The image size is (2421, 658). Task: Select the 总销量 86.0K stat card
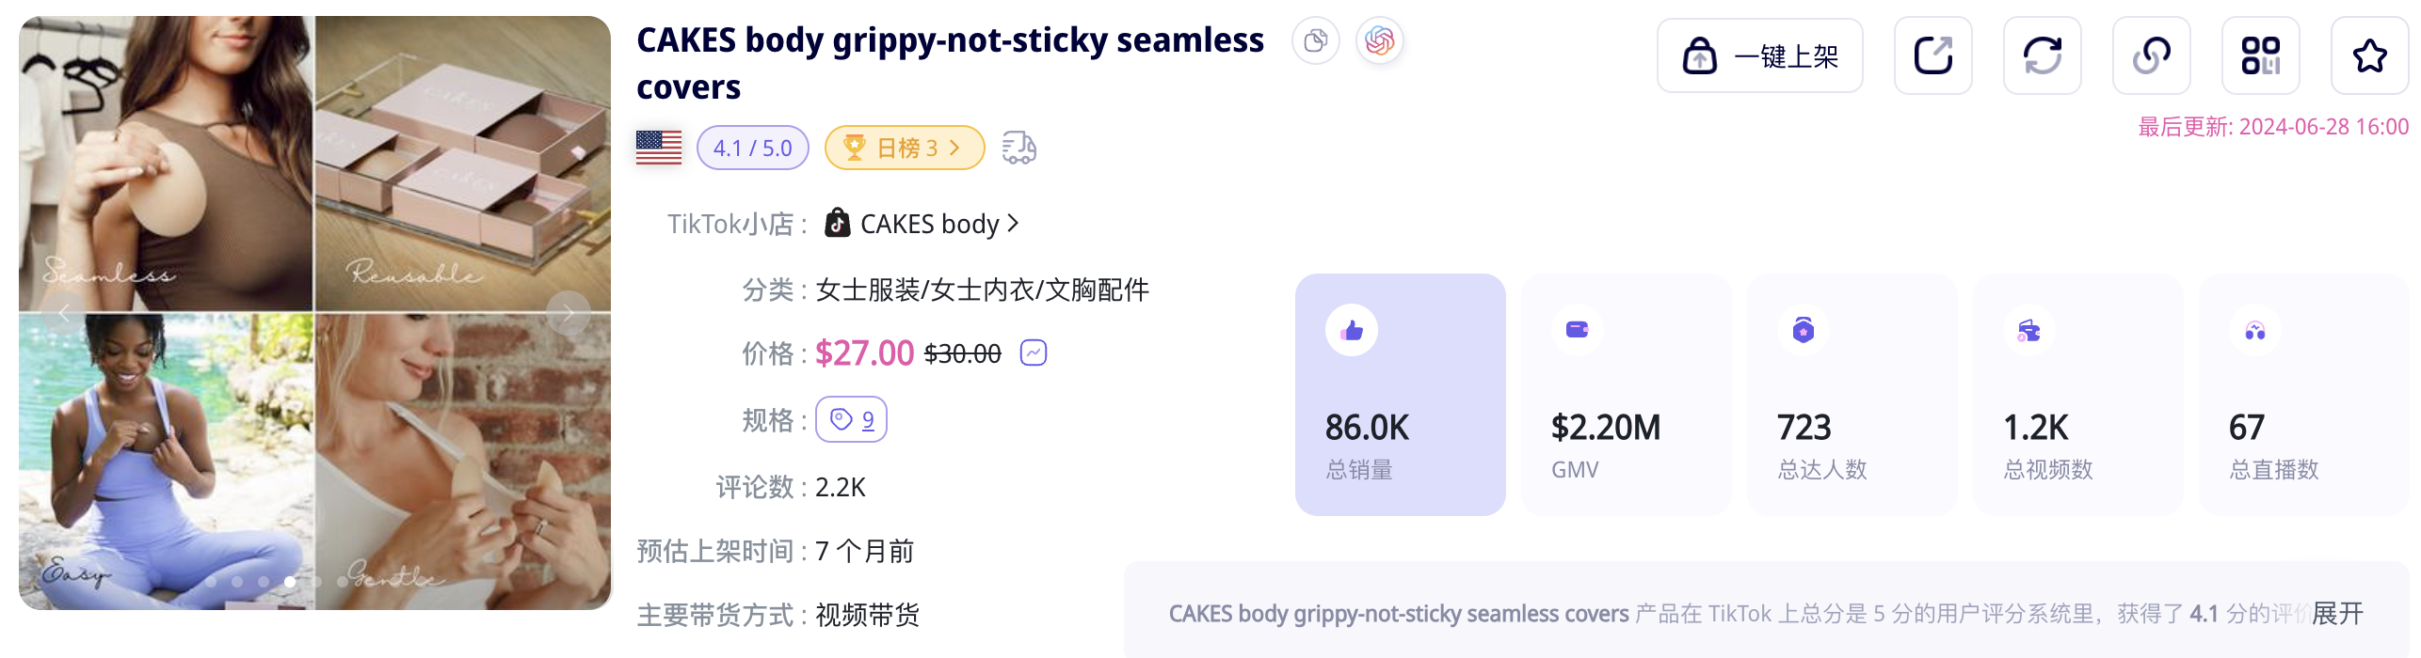point(1400,395)
